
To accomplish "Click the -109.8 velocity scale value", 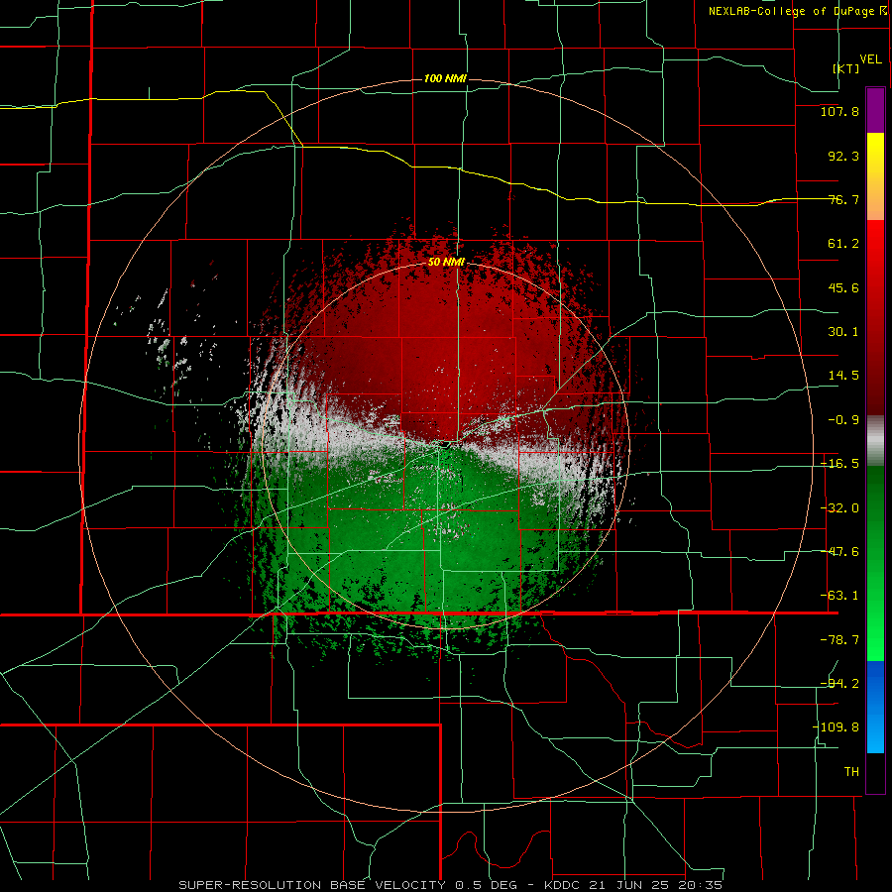I will [x=836, y=727].
